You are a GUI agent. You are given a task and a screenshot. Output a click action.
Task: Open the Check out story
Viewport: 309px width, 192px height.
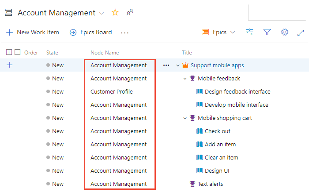tap(218, 131)
